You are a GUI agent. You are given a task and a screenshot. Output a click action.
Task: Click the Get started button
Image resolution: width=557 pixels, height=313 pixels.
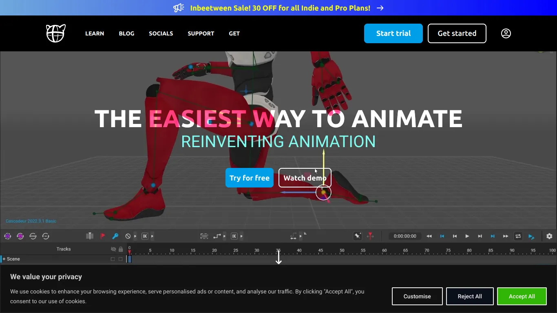click(457, 33)
